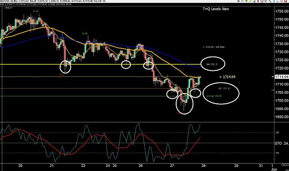This screenshot has width=289, height=171.
Task: Click date 20 on the time axis
Action: [20, 165]
